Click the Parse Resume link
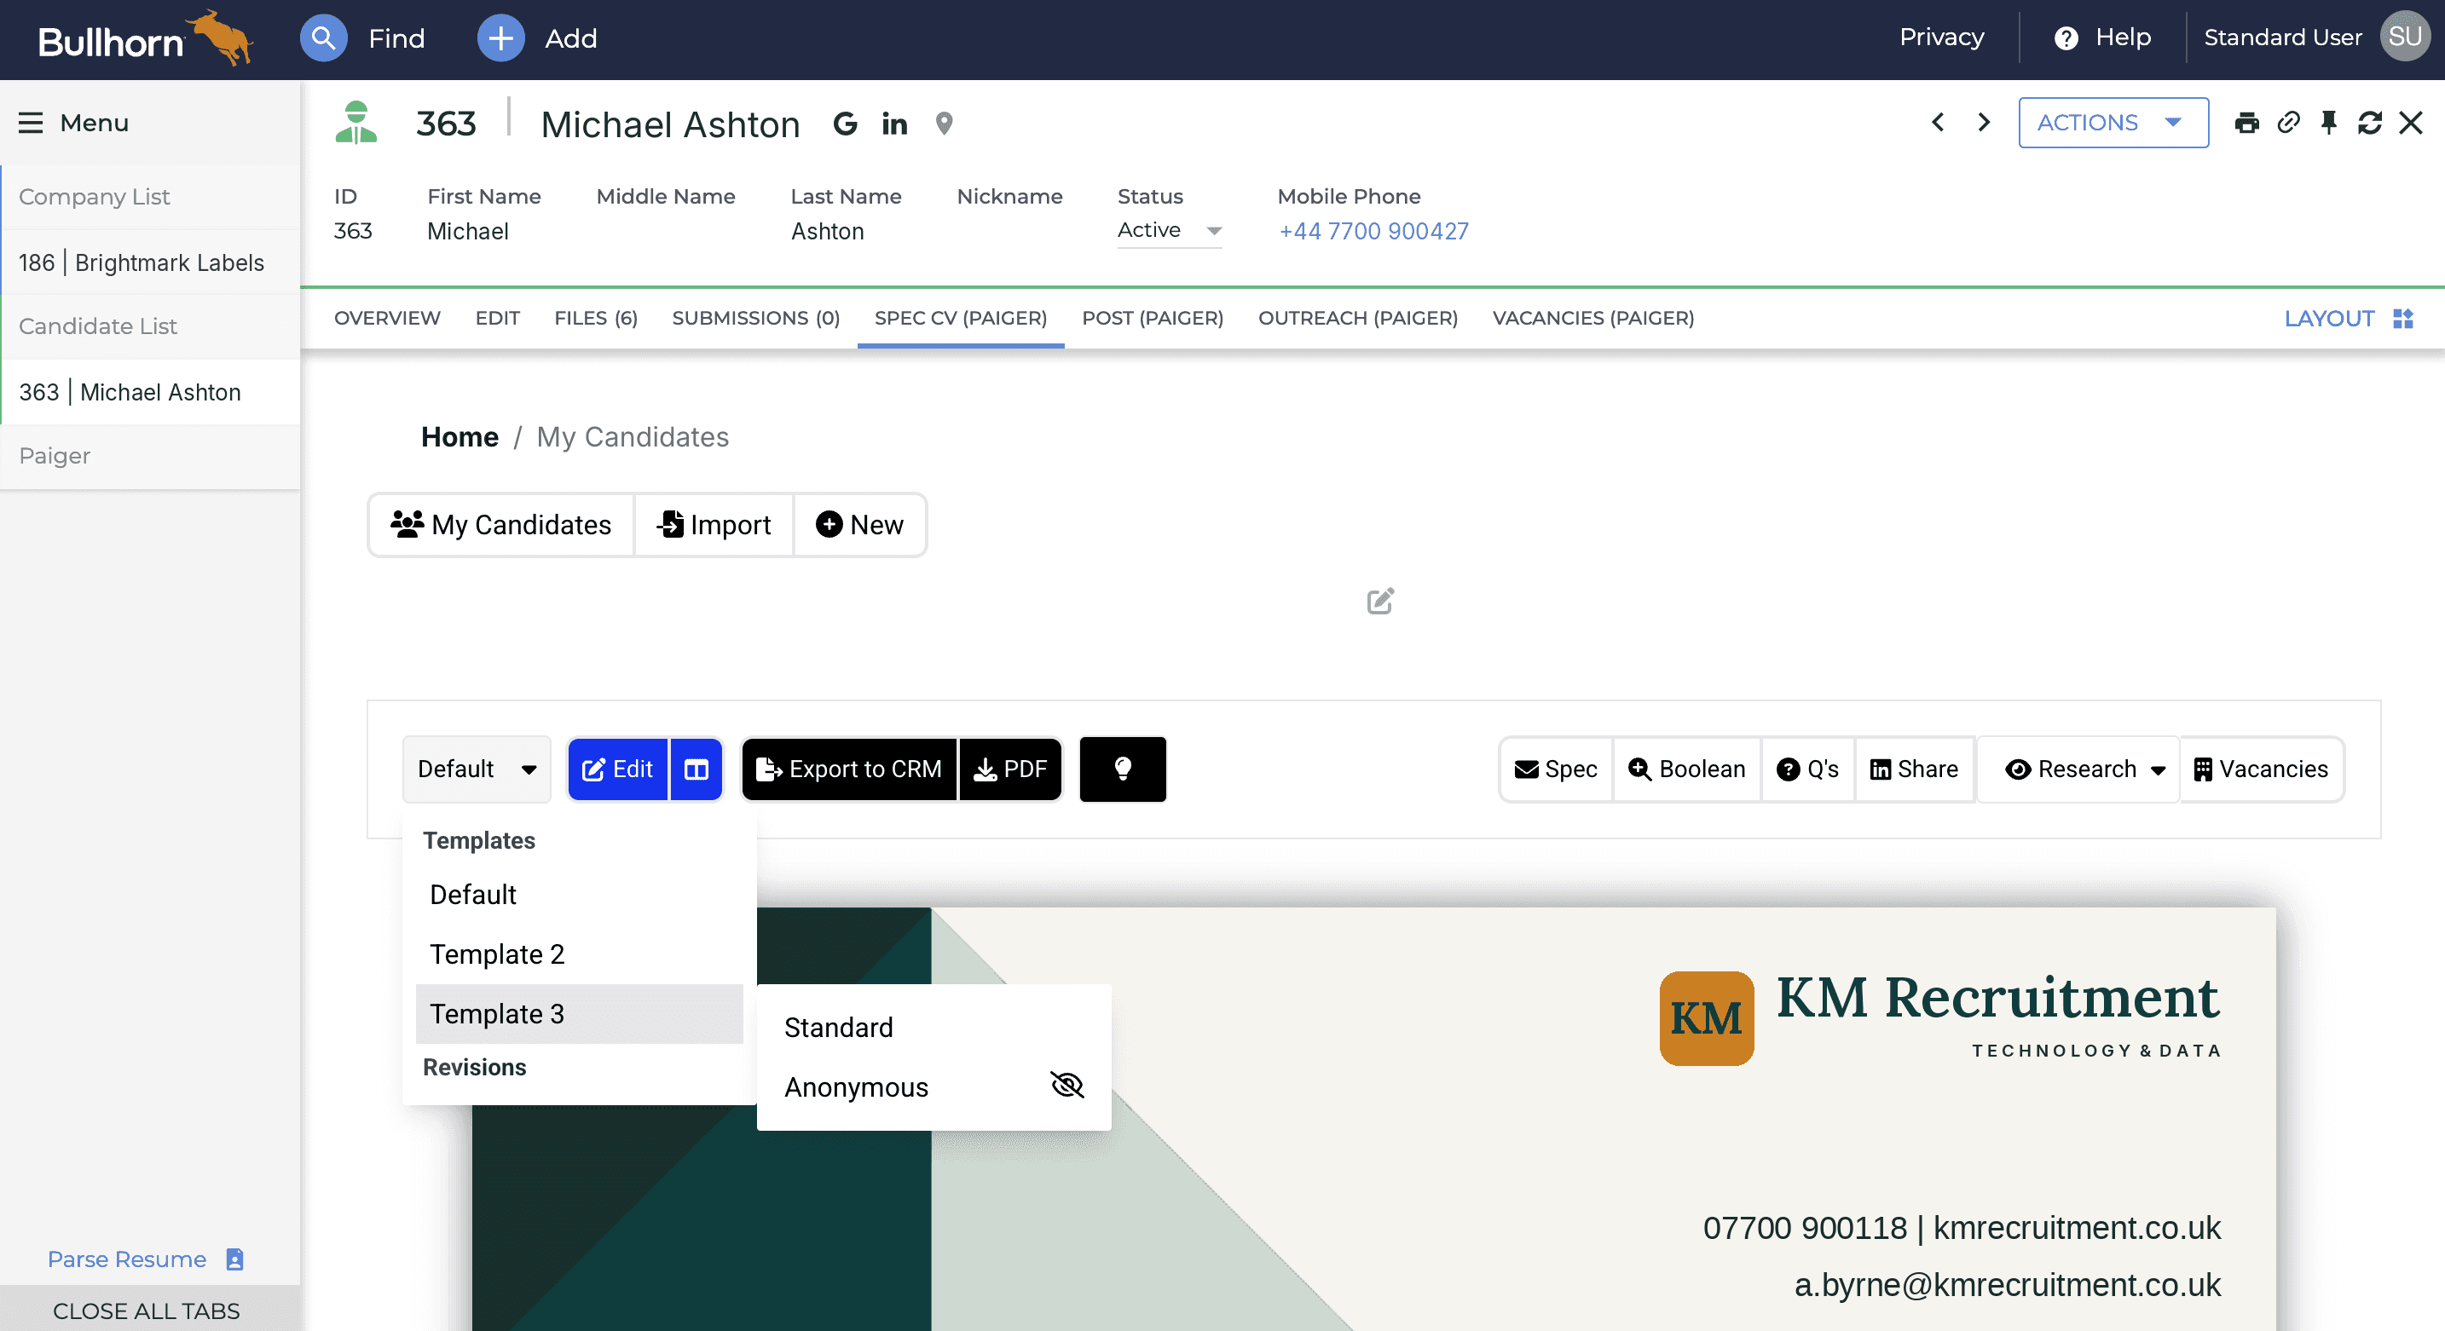2445x1331 pixels. click(144, 1259)
